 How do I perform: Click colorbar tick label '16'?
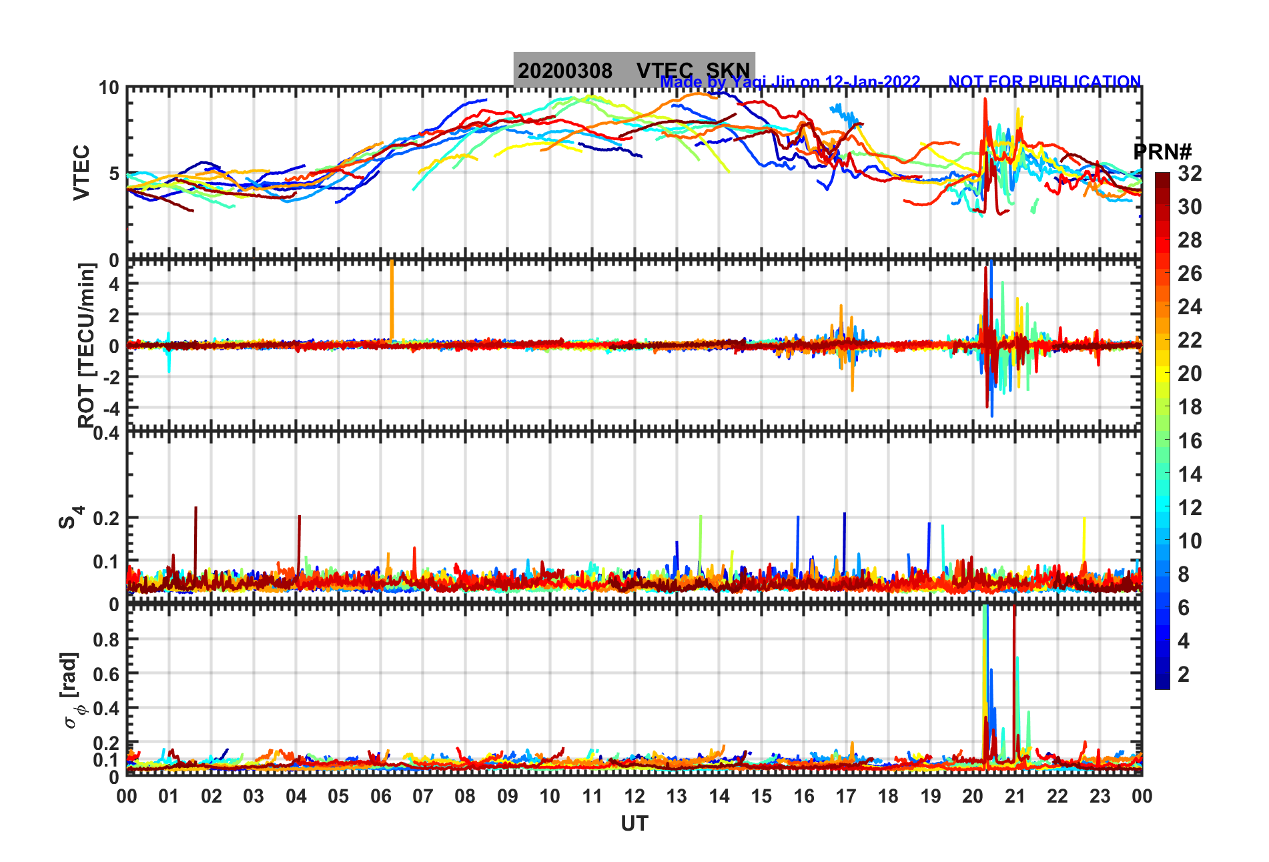[1190, 441]
